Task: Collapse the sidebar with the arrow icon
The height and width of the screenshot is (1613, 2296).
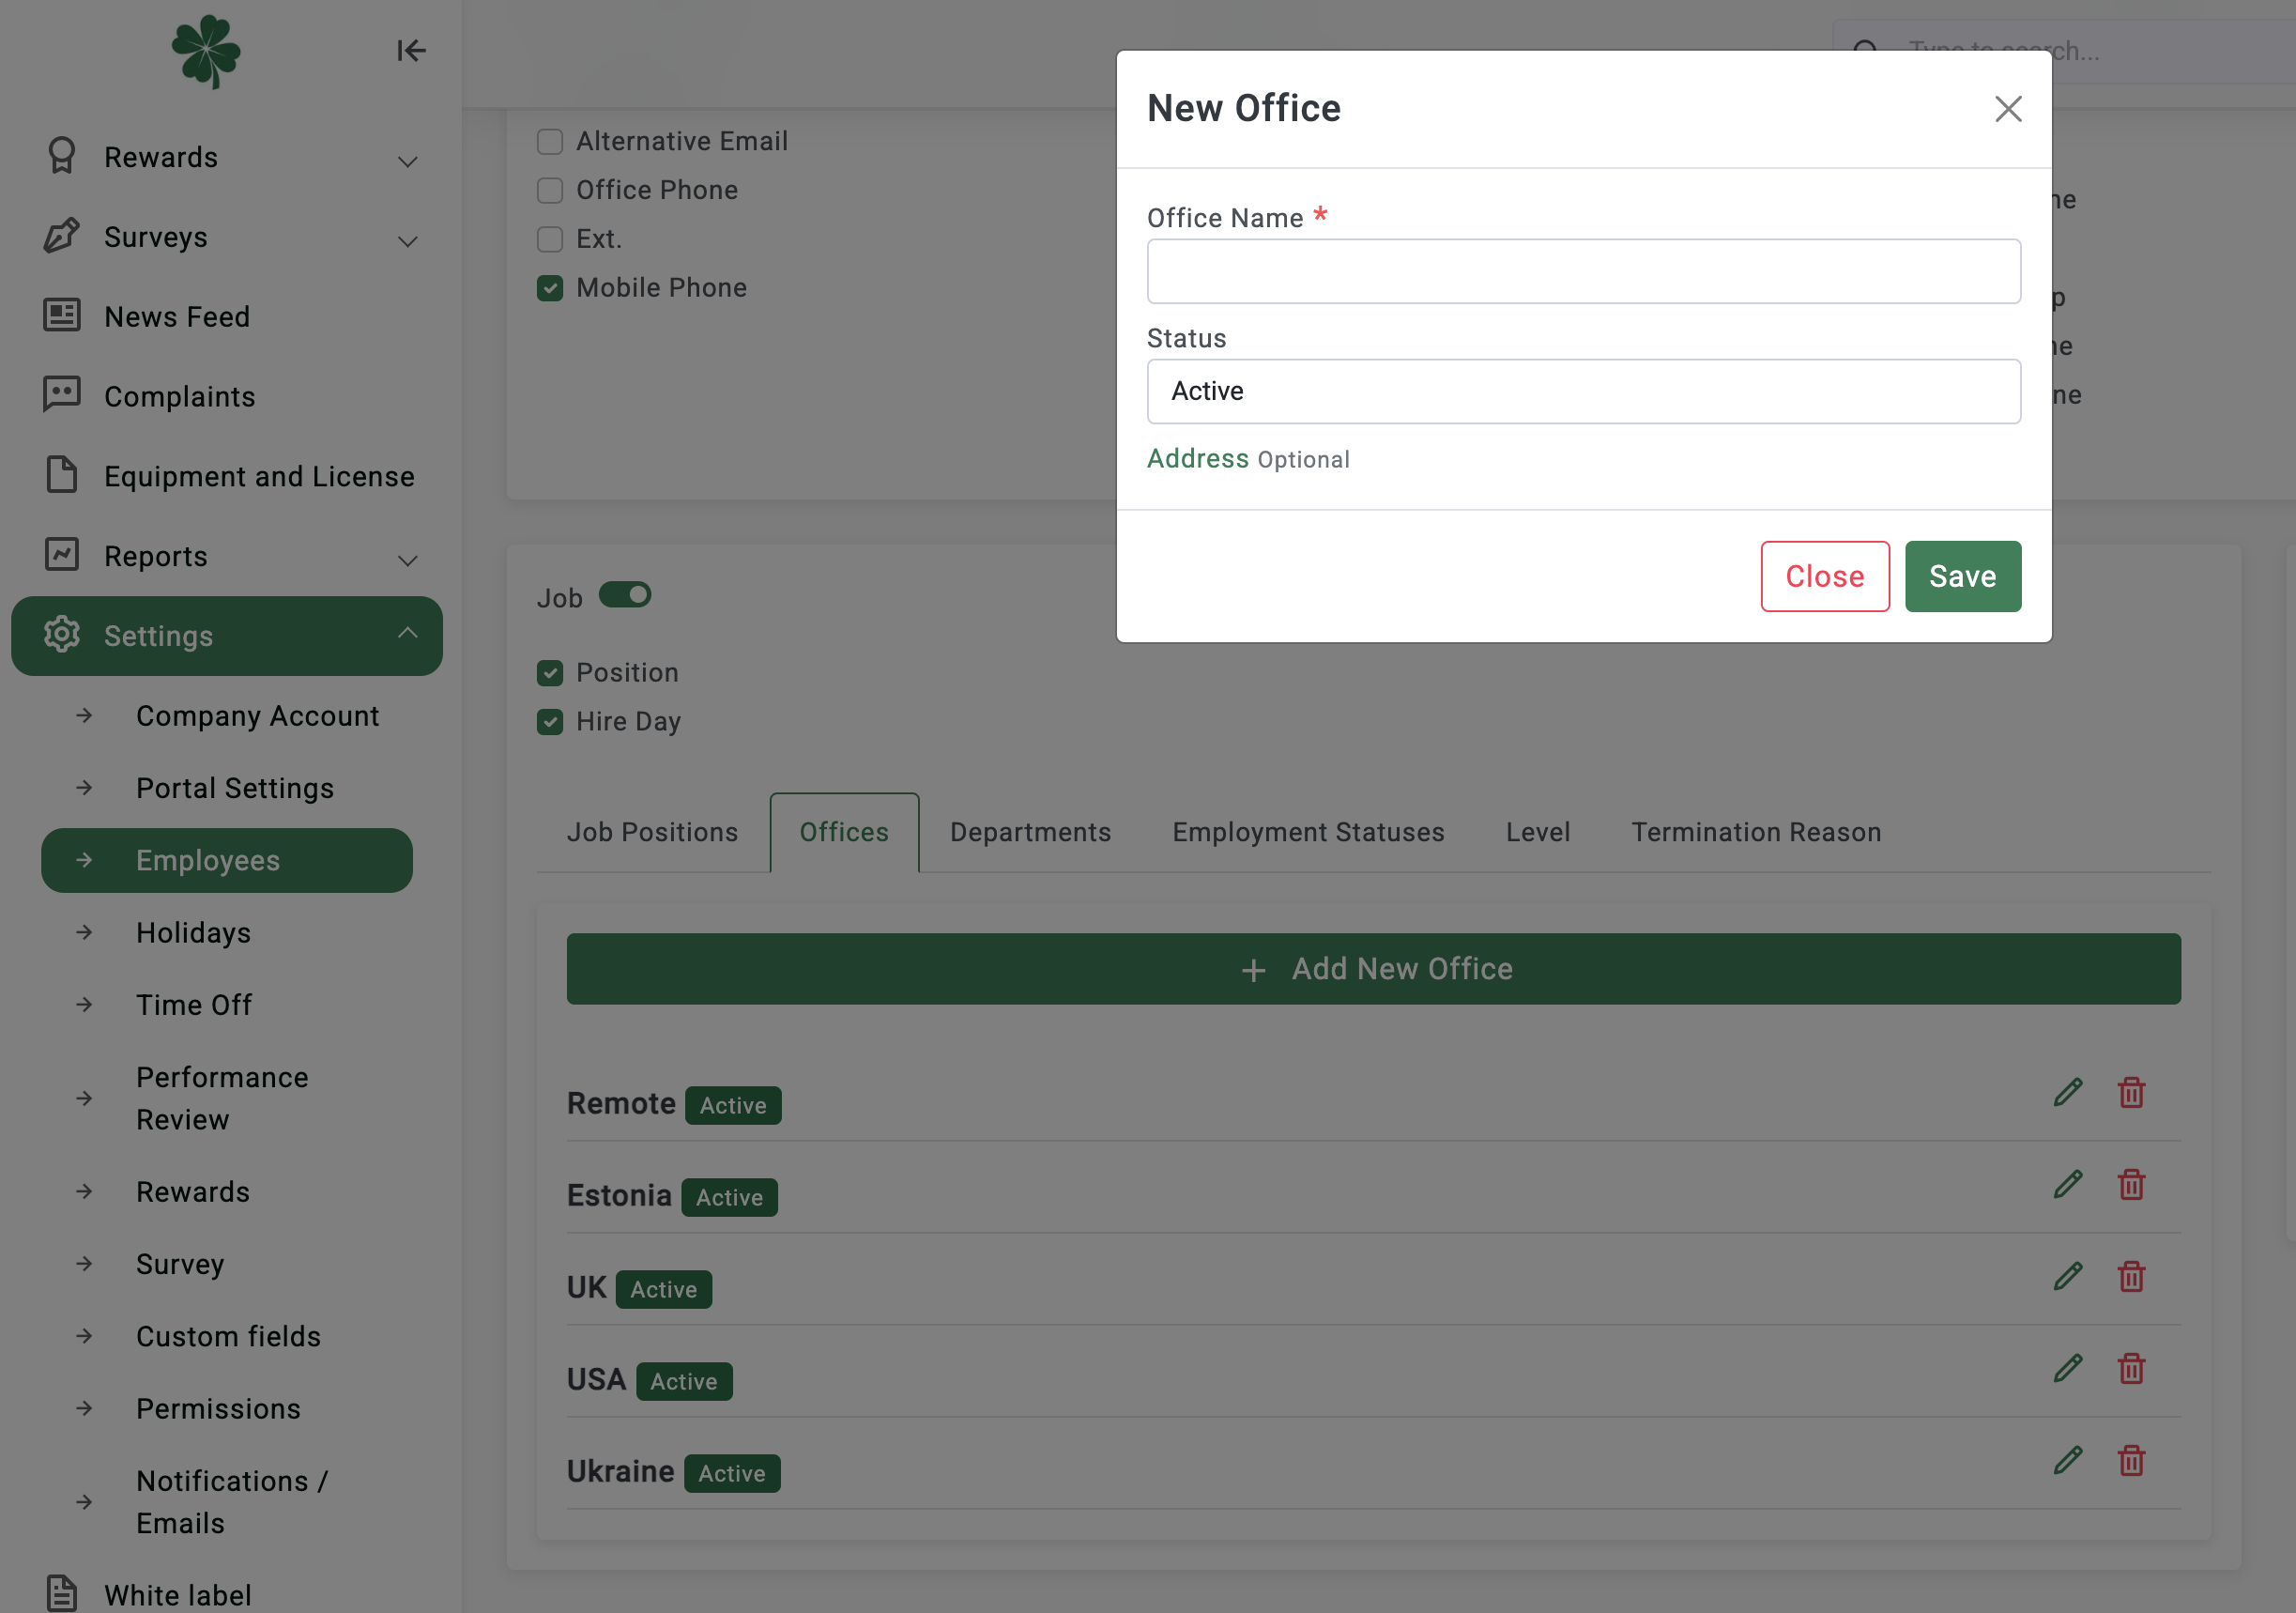Action: pyautogui.click(x=411, y=51)
